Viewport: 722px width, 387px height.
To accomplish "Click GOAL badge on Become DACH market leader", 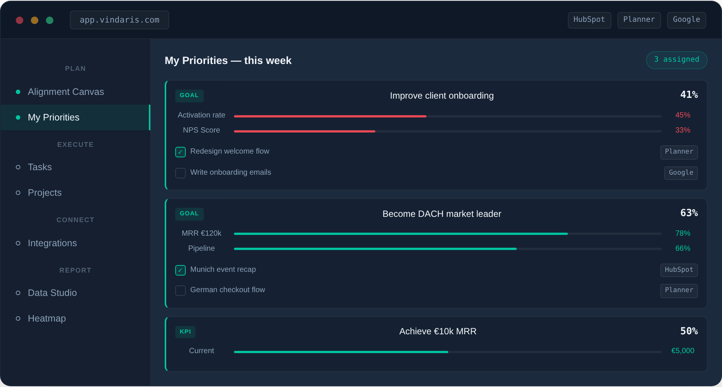I will 189,214.
